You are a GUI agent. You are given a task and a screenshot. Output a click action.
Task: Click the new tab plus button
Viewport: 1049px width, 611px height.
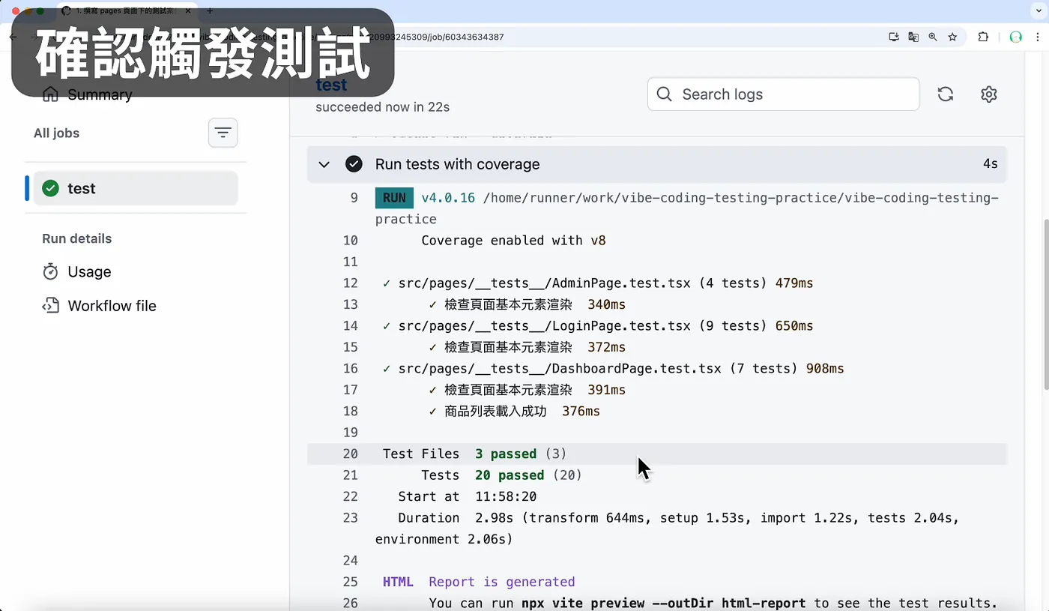point(210,10)
